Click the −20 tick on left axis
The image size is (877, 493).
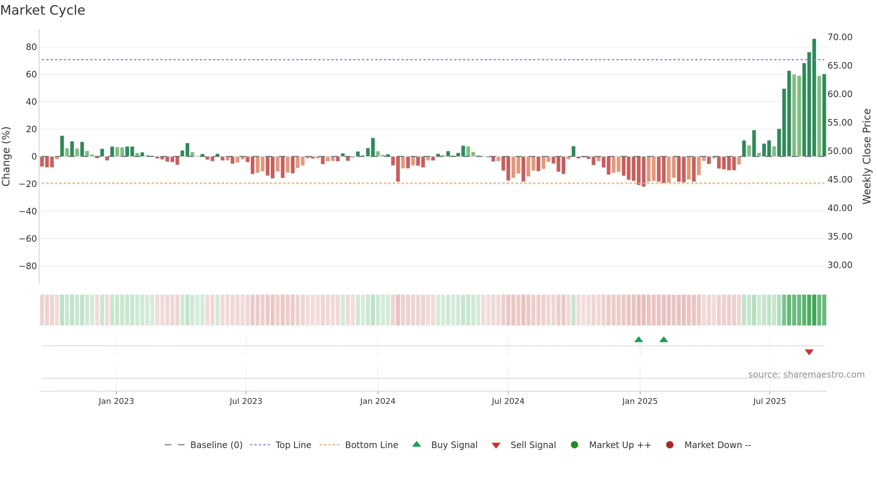[x=28, y=184]
